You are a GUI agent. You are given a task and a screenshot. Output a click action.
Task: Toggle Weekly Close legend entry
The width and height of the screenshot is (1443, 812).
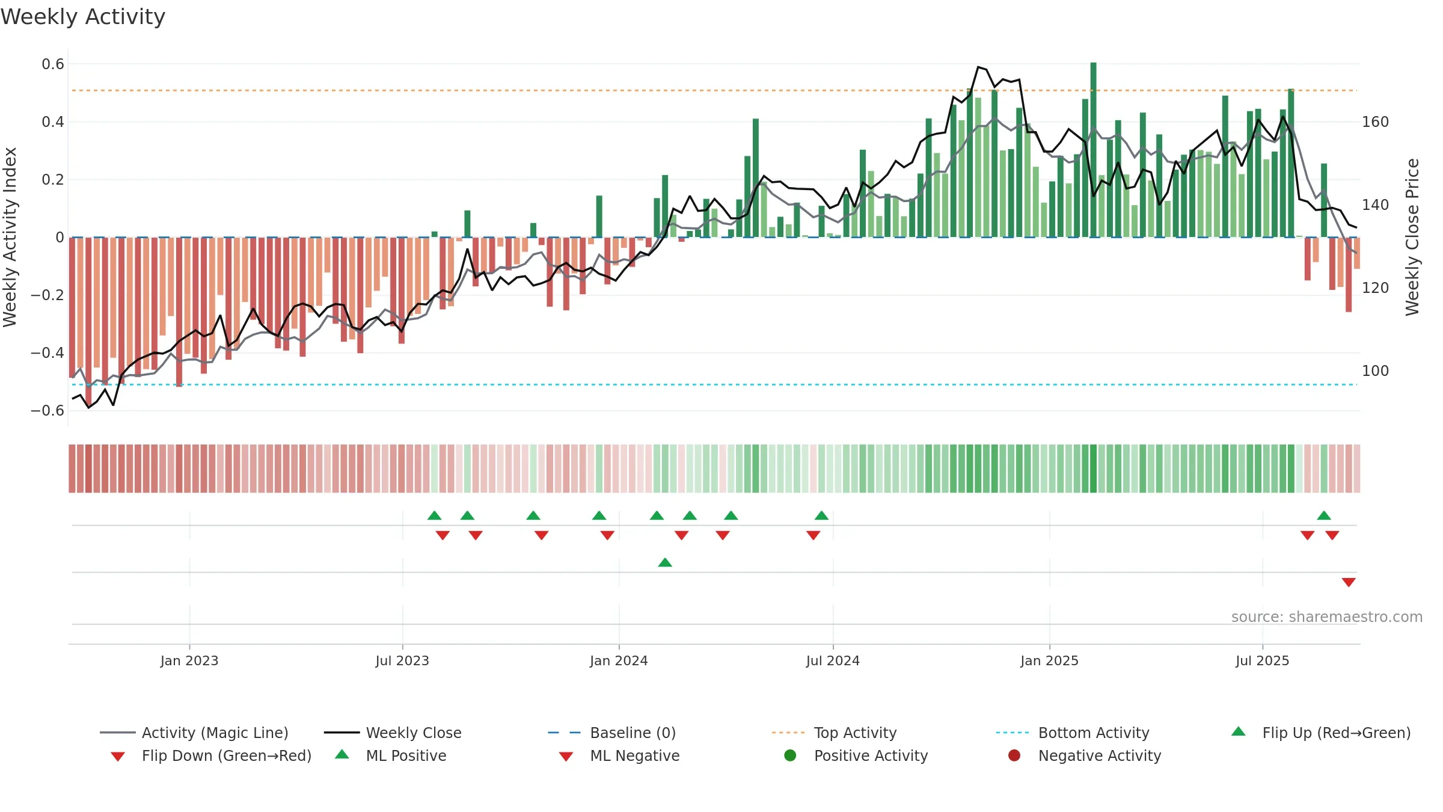(x=393, y=733)
